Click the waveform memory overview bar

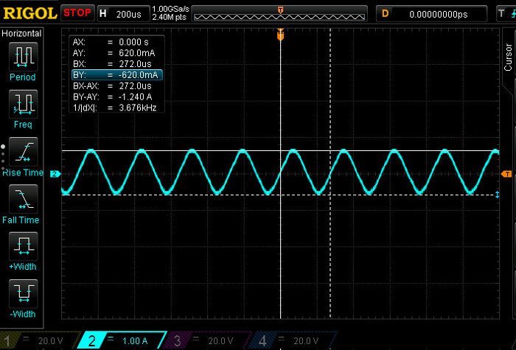pos(280,14)
